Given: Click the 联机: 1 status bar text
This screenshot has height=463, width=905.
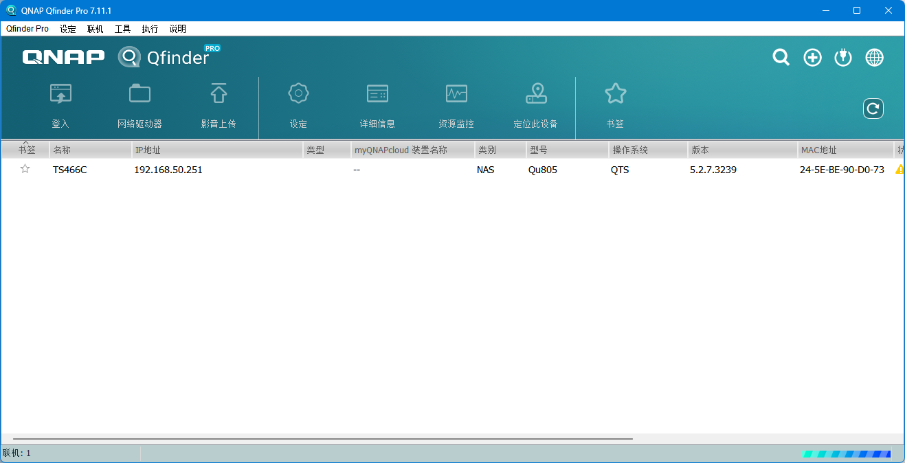Looking at the screenshot, I should [x=17, y=453].
